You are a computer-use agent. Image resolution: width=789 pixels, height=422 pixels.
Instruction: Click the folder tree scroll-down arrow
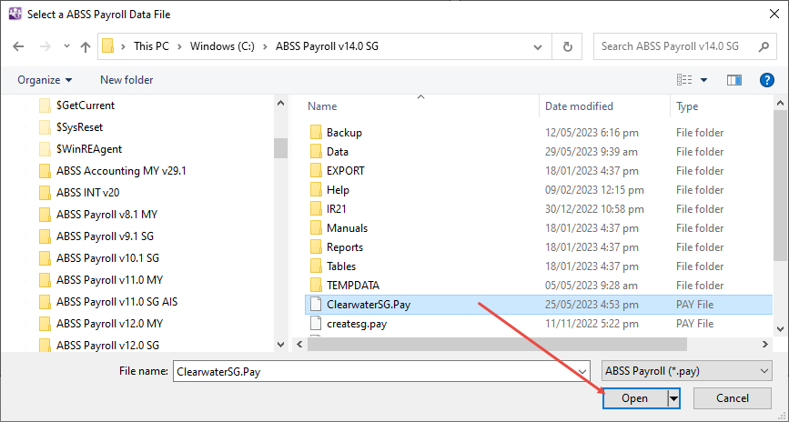point(281,345)
